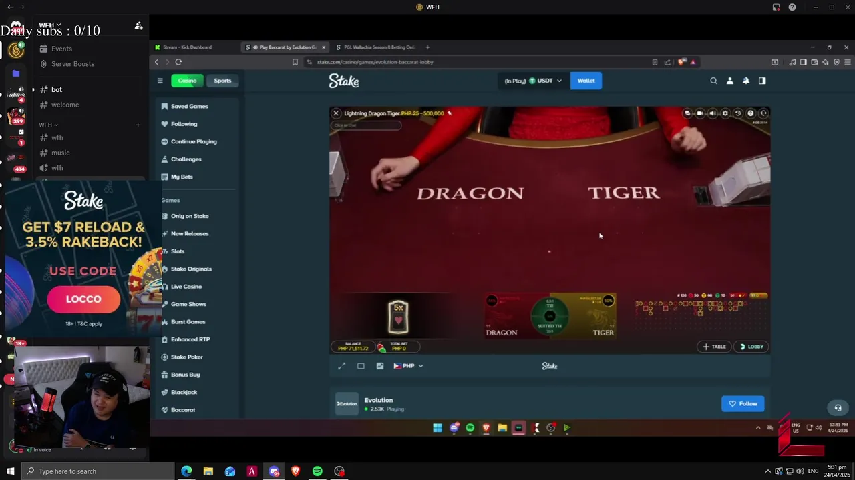This screenshot has height=480, width=855.
Task: Place a bet on the TIGER area
Action: click(594, 317)
